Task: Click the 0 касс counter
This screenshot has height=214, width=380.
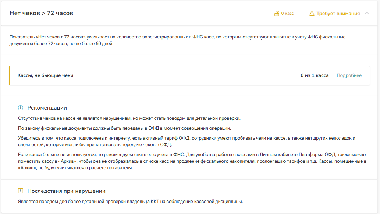Action: coord(287,14)
